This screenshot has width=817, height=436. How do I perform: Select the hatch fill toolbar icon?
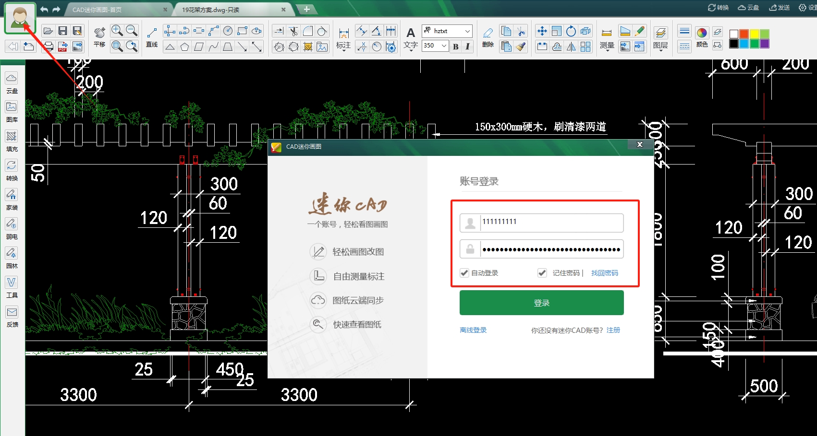[x=308, y=47]
